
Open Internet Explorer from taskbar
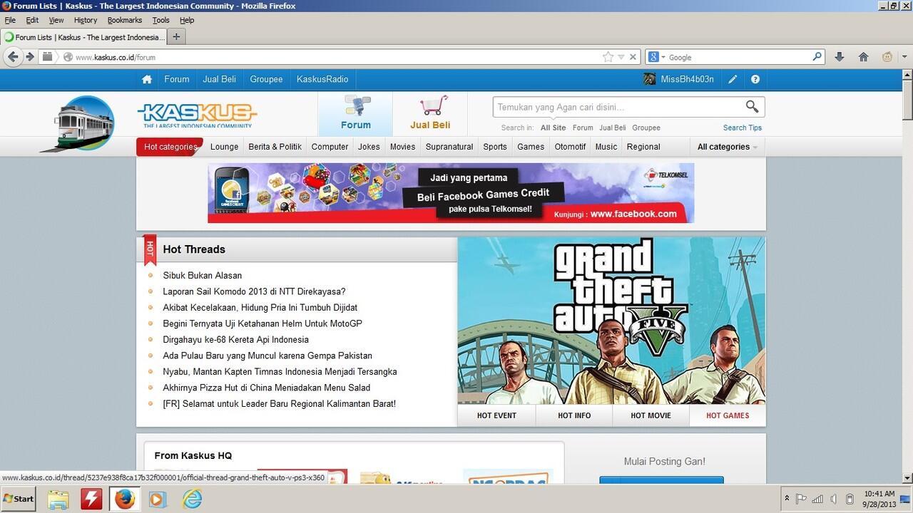point(193,499)
